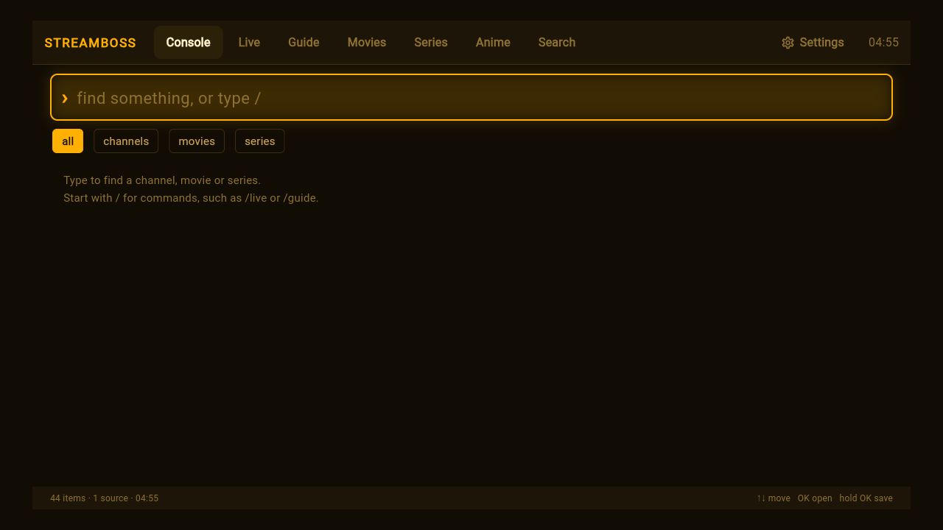Click the prompt chevron in the search bar
Image resolution: width=943 pixels, height=530 pixels.
coord(65,98)
